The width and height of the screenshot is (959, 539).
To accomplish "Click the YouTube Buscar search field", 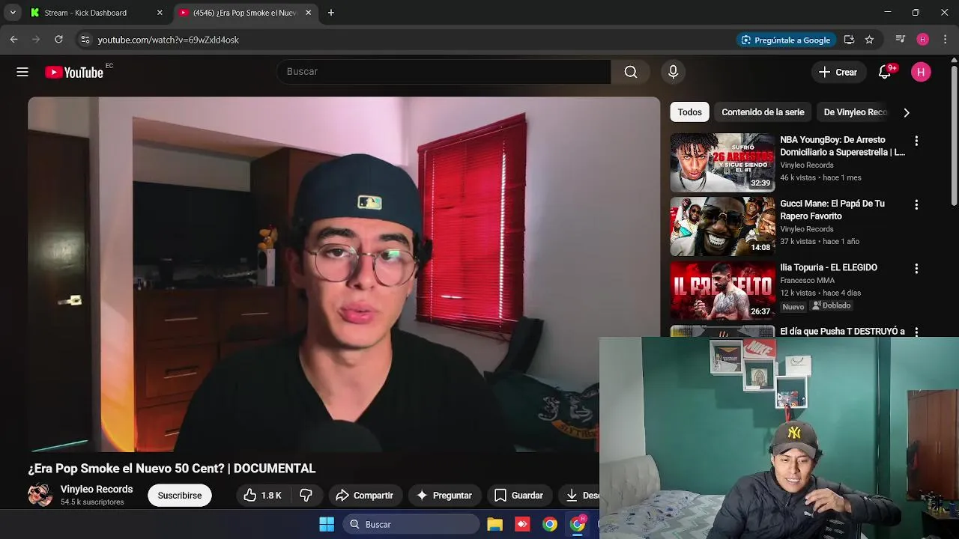I will pyautogui.click(x=444, y=72).
